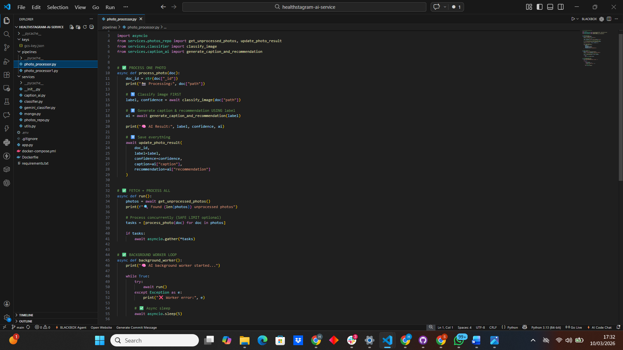
Task: Run the Python file with play icon
Action: (x=573, y=19)
